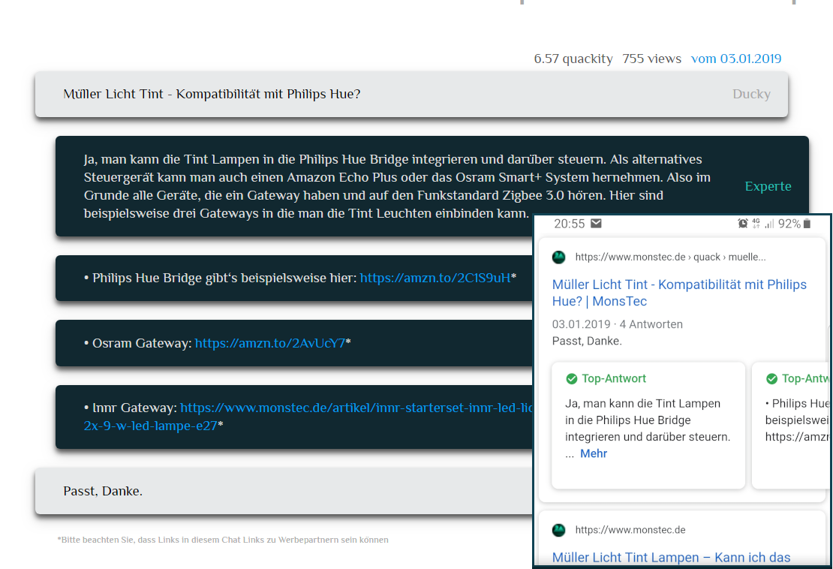Click the 92% battery percentage text
The width and height of the screenshot is (833, 569).
[x=789, y=224]
